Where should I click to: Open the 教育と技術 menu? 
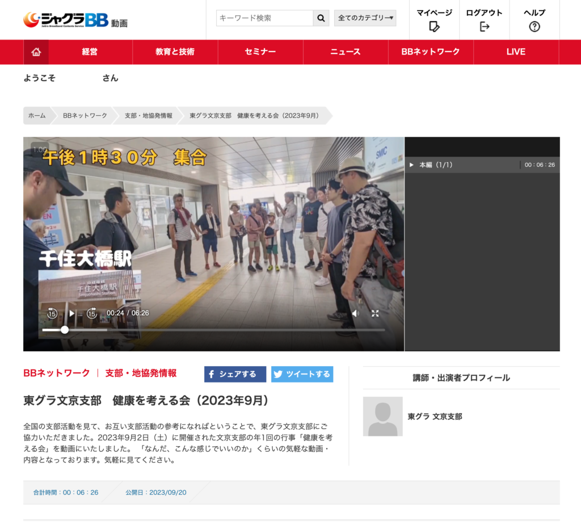pyautogui.click(x=175, y=52)
